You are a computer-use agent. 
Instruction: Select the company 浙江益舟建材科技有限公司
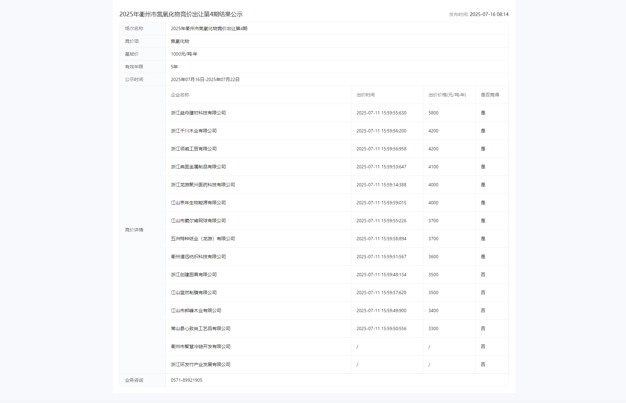tap(198, 113)
